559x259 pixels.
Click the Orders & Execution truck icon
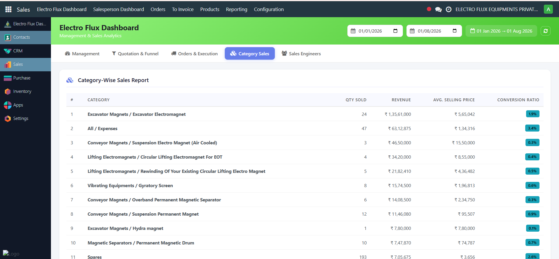(x=174, y=54)
